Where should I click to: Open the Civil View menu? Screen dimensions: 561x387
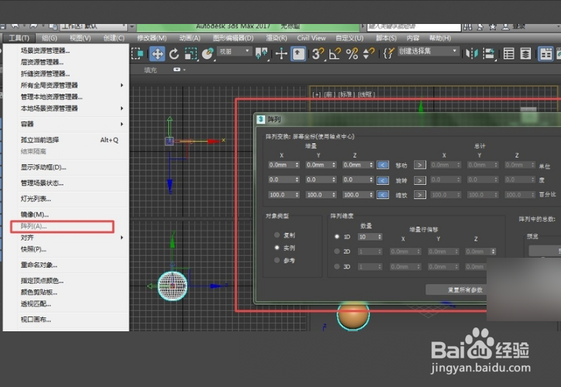311,38
